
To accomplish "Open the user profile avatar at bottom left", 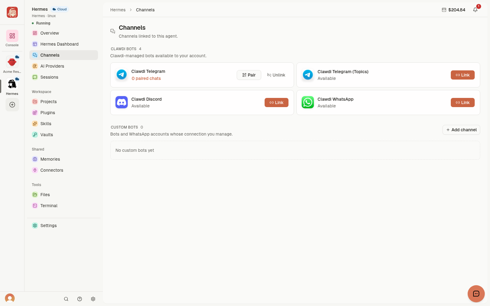I will 10,298.
